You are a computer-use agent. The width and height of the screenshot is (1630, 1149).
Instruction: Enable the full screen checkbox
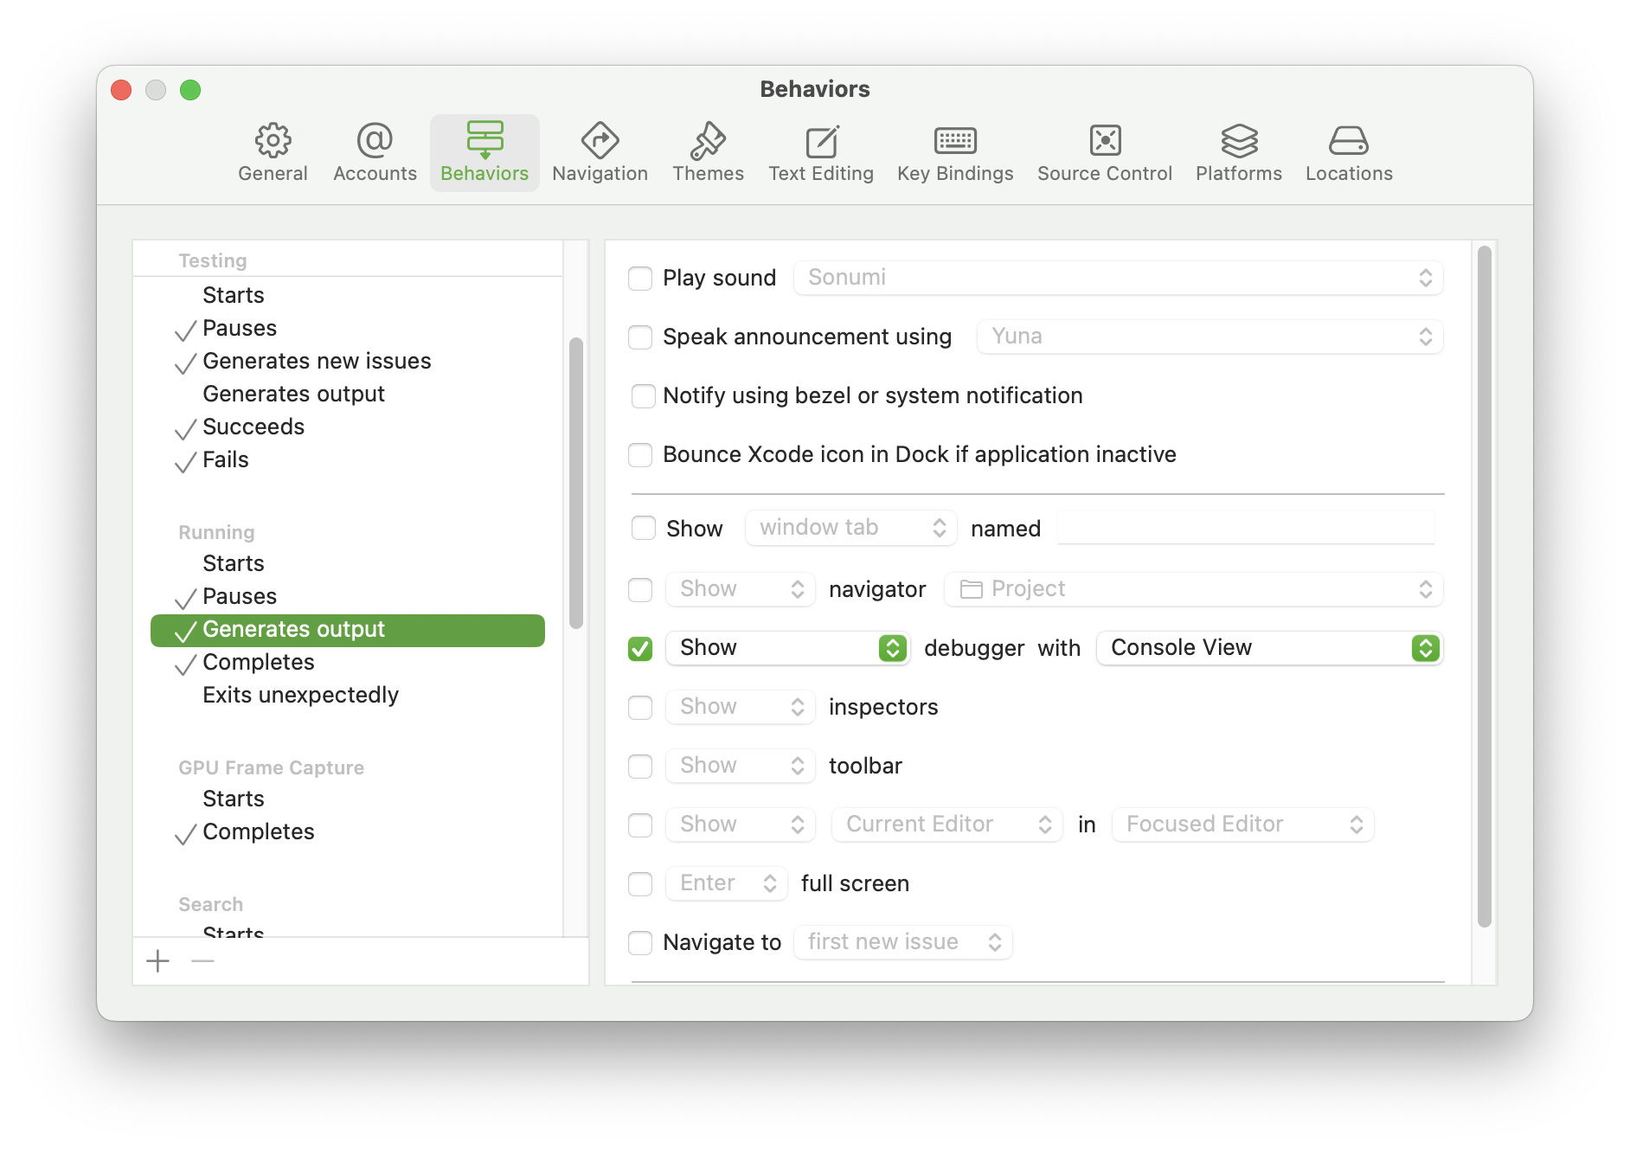640,884
